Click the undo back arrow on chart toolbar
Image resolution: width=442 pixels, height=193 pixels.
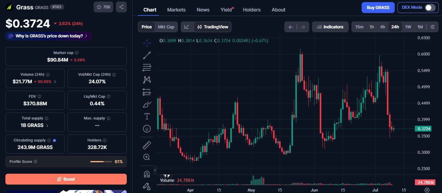click(291, 27)
